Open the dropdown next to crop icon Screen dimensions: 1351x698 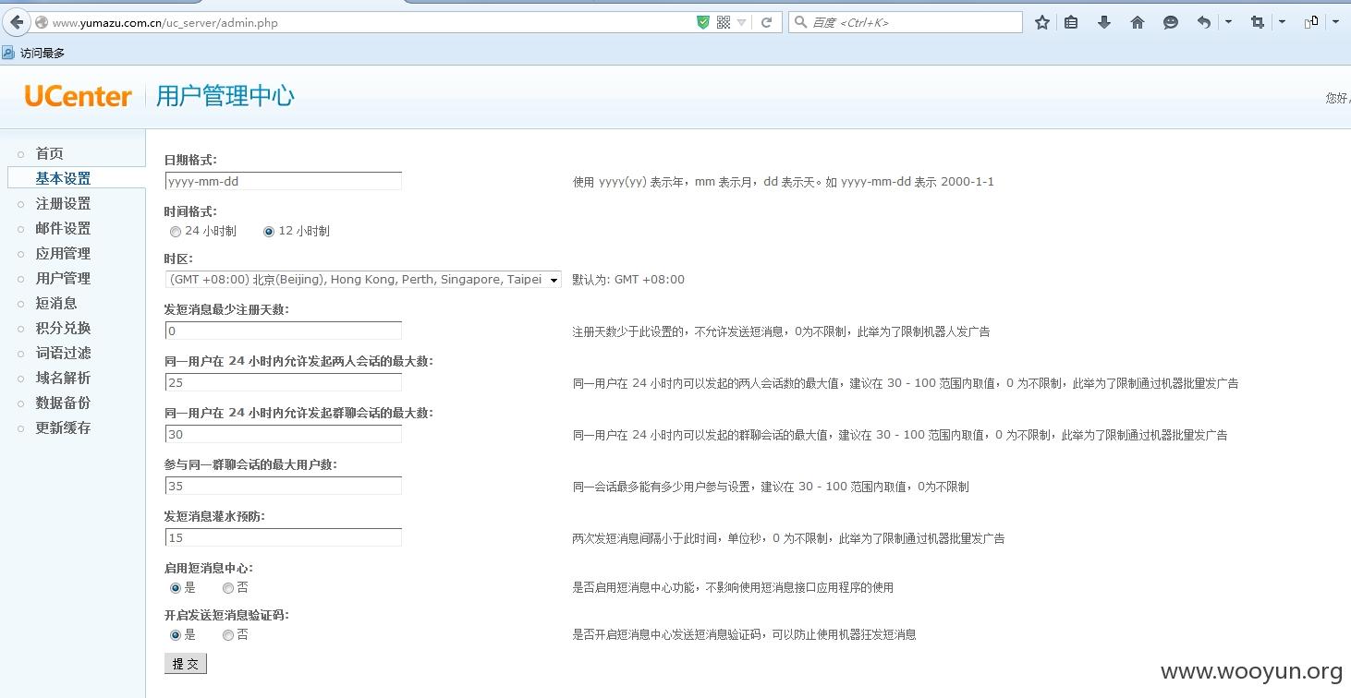[1282, 22]
